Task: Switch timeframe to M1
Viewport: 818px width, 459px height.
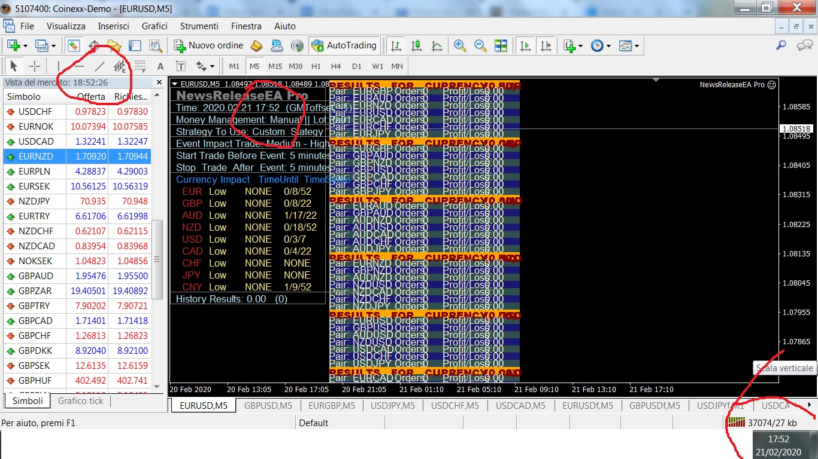Action: [x=234, y=66]
